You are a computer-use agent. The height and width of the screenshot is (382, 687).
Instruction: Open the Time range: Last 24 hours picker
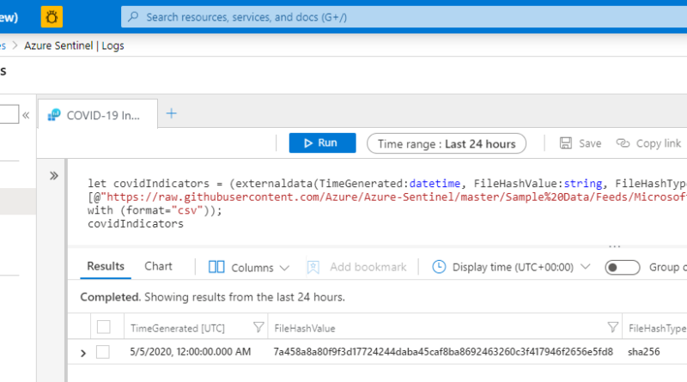tap(447, 143)
